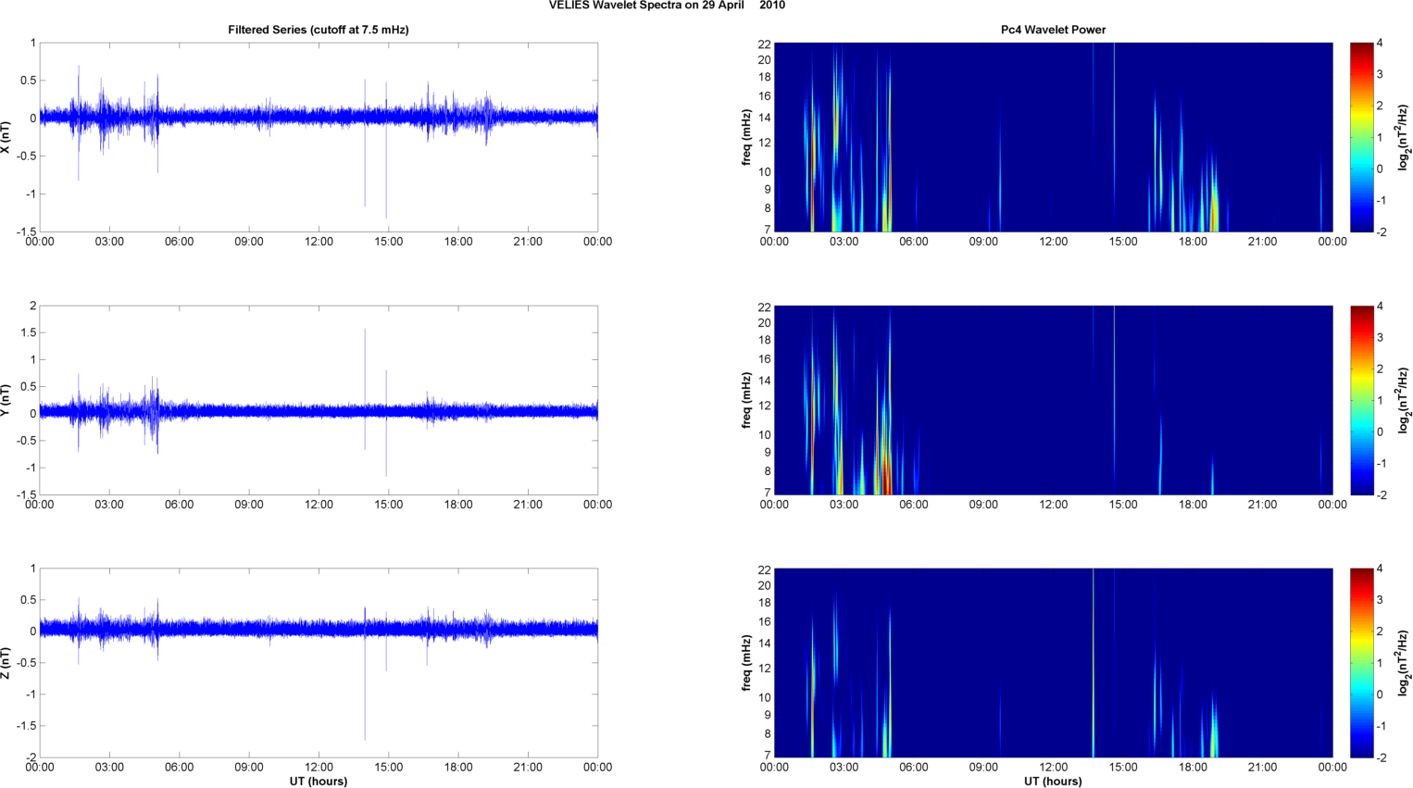Image resolution: width=1413 pixels, height=788 pixels.
Task: Click the 18:00 tick of middle spectrogram
Action: pos(1193,505)
